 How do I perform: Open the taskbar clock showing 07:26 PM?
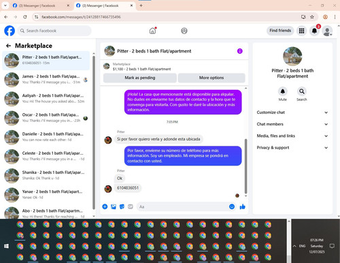pos(317,246)
